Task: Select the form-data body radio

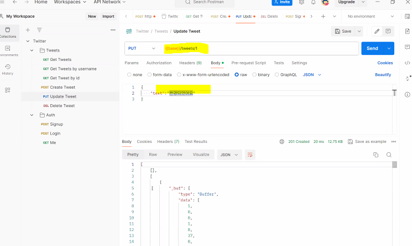Action: point(149,75)
